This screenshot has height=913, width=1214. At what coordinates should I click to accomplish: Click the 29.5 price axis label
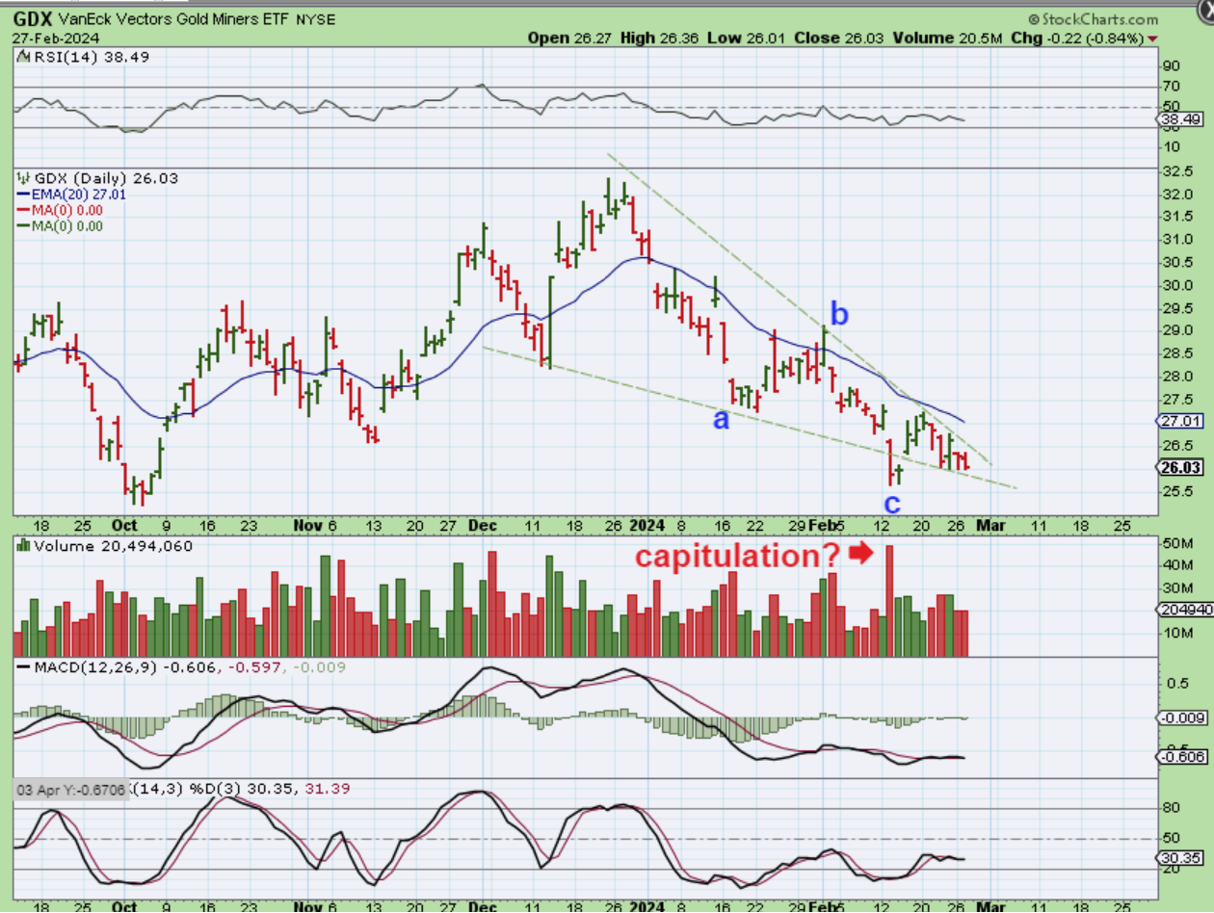coord(1179,308)
